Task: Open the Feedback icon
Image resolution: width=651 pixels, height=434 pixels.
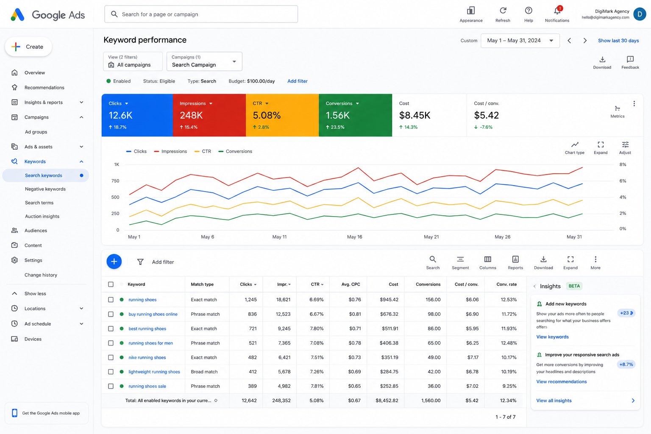Action: tap(630, 59)
